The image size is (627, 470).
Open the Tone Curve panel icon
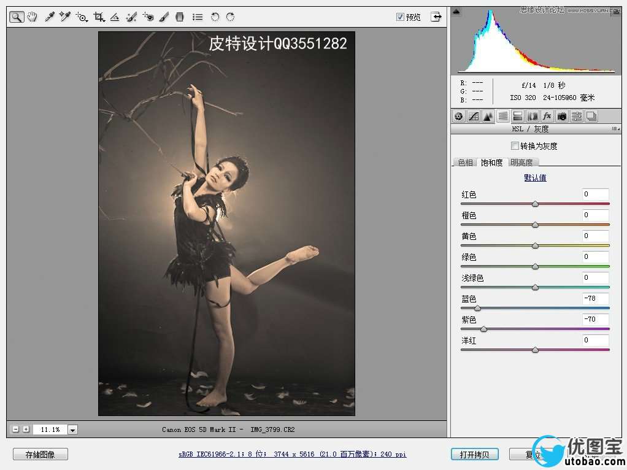pyautogui.click(x=474, y=116)
